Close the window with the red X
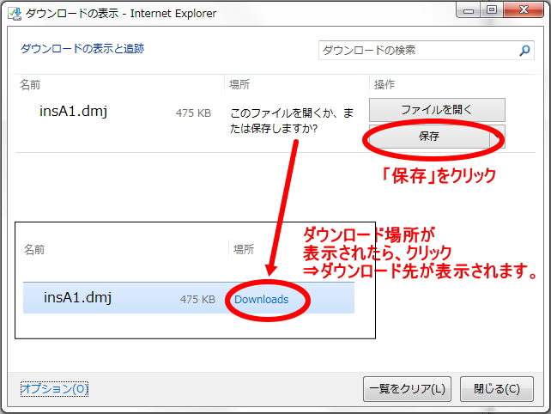 pos(522,10)
